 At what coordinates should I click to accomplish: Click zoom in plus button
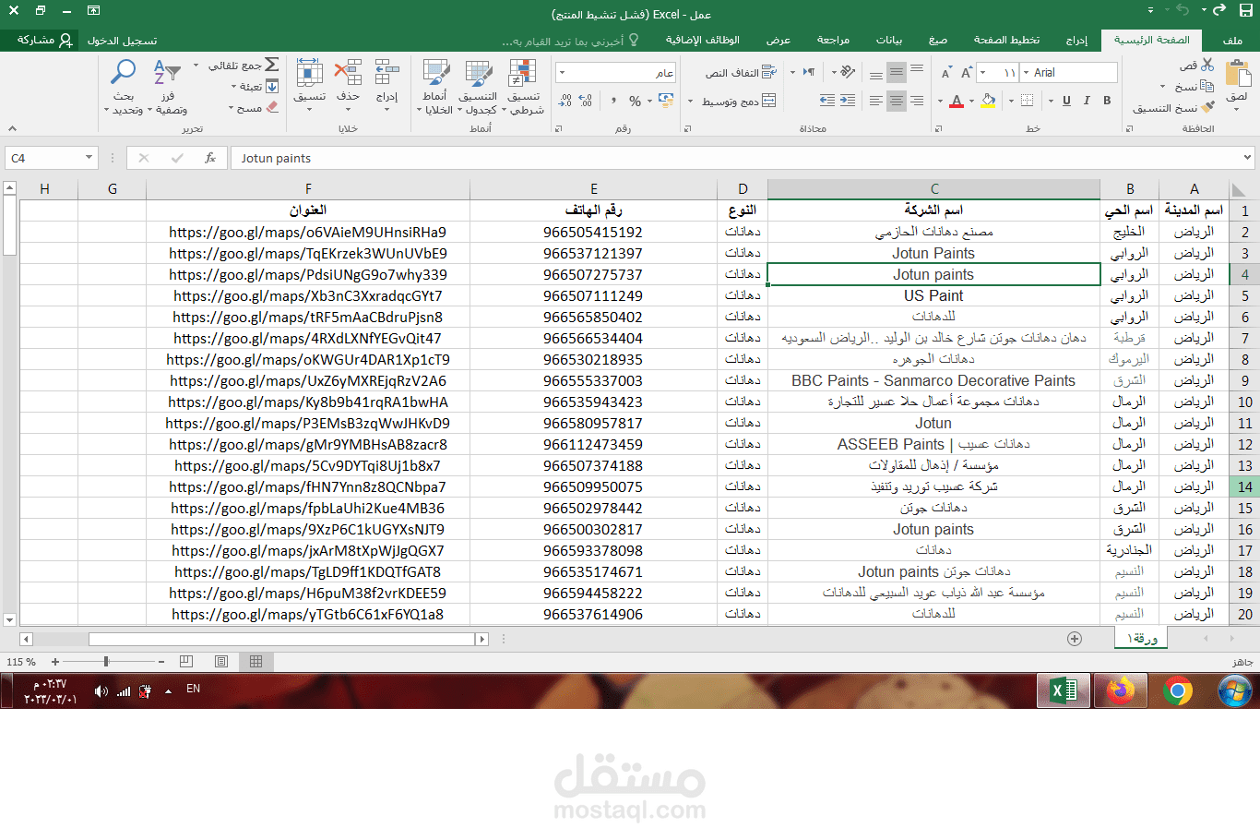point(55,662)
